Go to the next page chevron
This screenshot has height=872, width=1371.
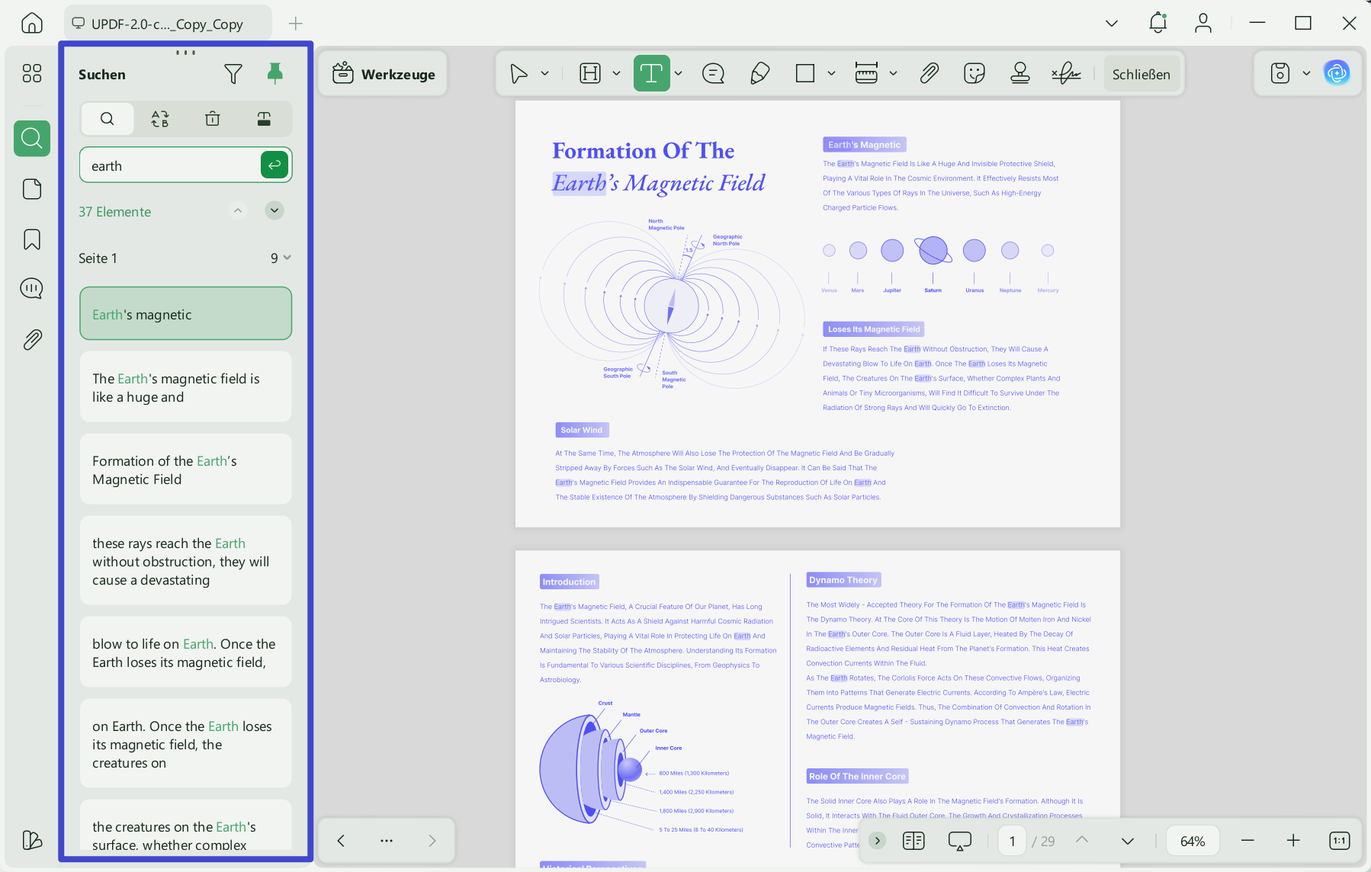click(x=1128, y=841)
